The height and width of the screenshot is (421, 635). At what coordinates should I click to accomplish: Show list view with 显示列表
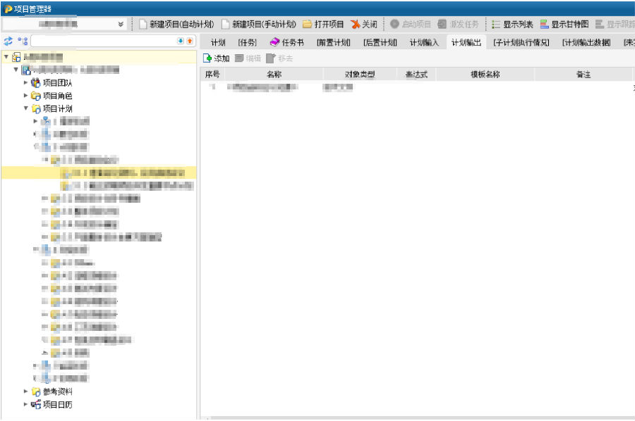(512, 24)
